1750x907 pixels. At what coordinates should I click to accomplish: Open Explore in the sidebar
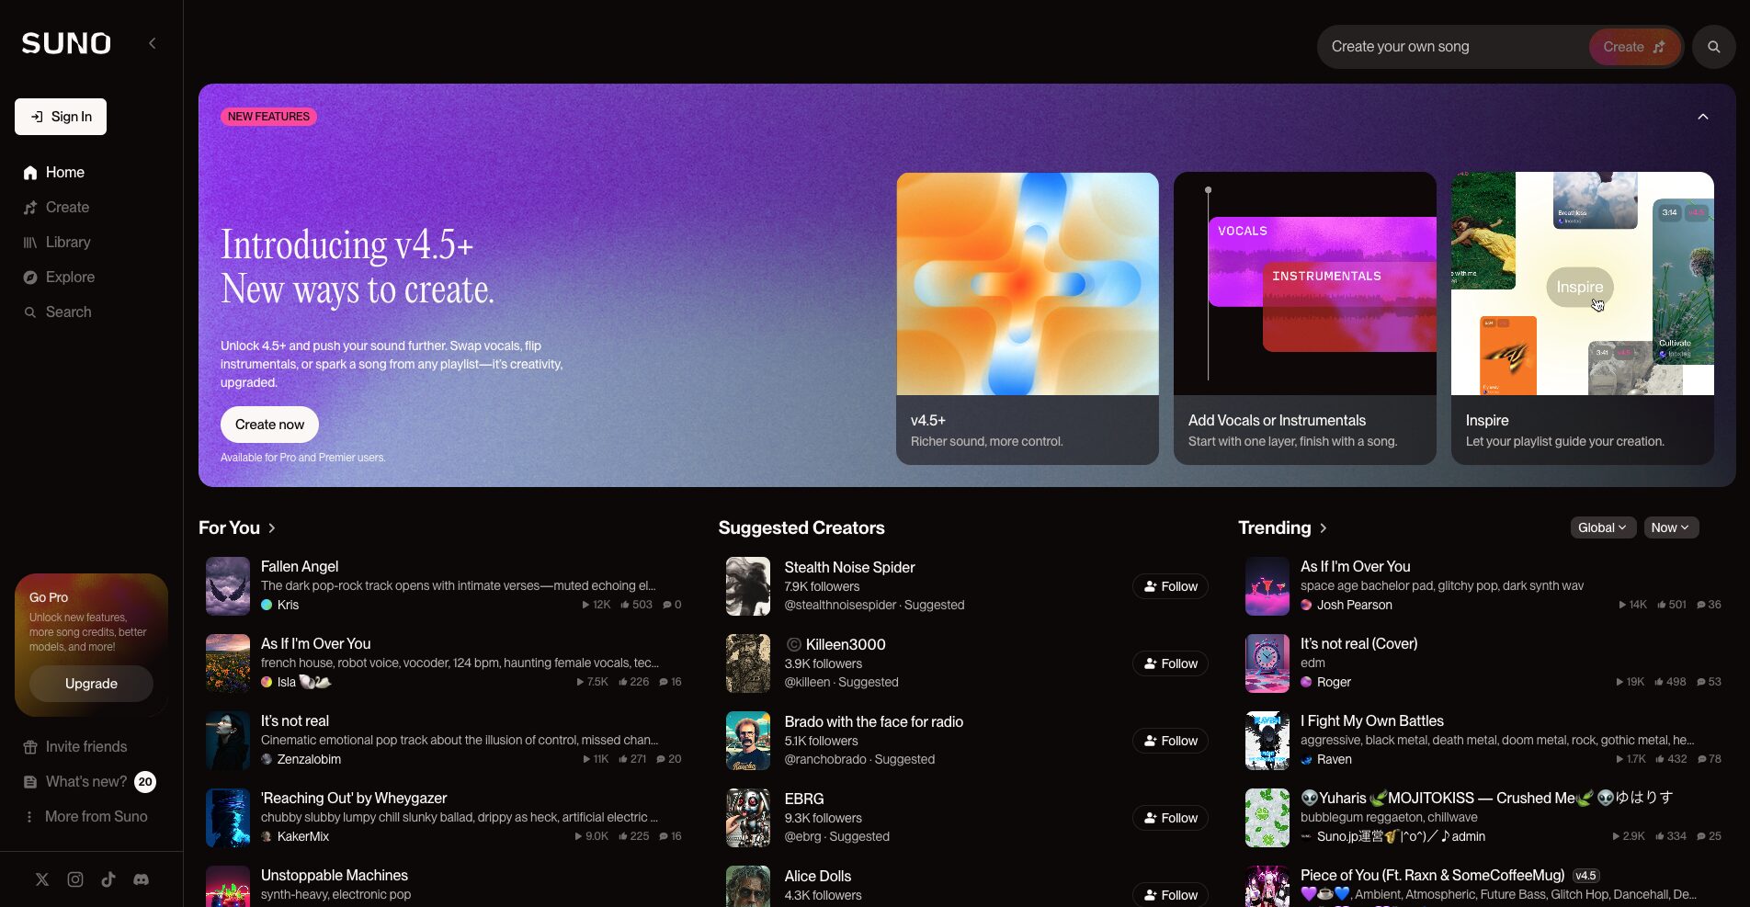coord(70,278)
